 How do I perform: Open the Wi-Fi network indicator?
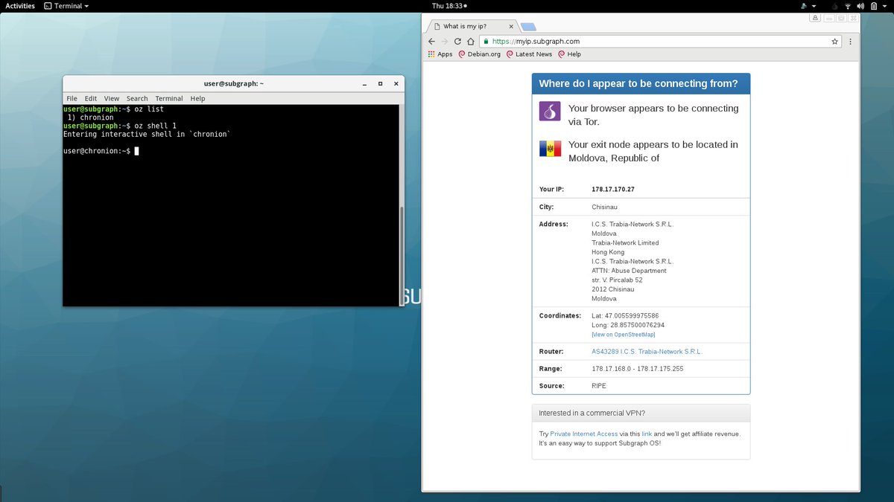tap(849, 6)
